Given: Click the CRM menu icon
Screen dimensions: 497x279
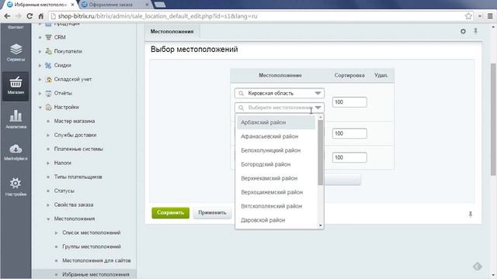Looking at the screenshot, I should (x=48, y=37).
